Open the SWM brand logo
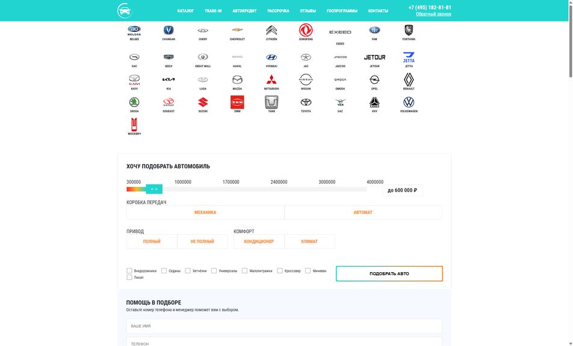This screenshot has height=346, width=573. point(237,102)
